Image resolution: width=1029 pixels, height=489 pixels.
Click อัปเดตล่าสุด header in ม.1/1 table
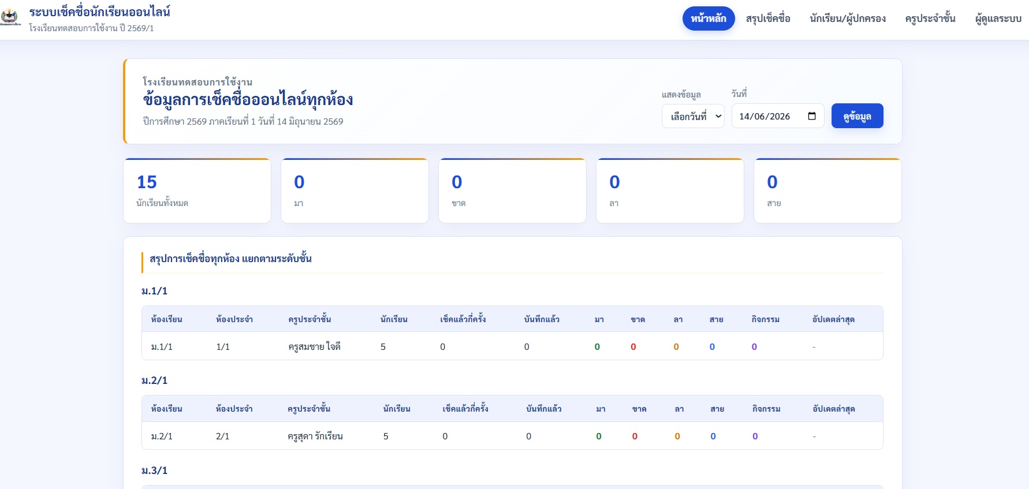[x=833, y=319]
